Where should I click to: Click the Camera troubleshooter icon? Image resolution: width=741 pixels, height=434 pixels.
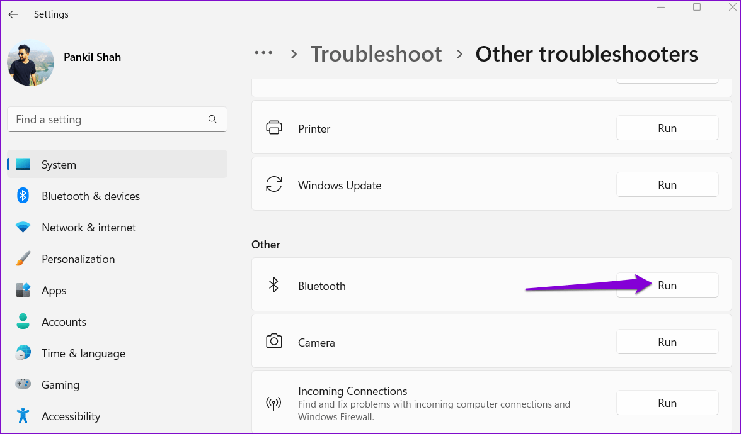click(x=274, y=341)
